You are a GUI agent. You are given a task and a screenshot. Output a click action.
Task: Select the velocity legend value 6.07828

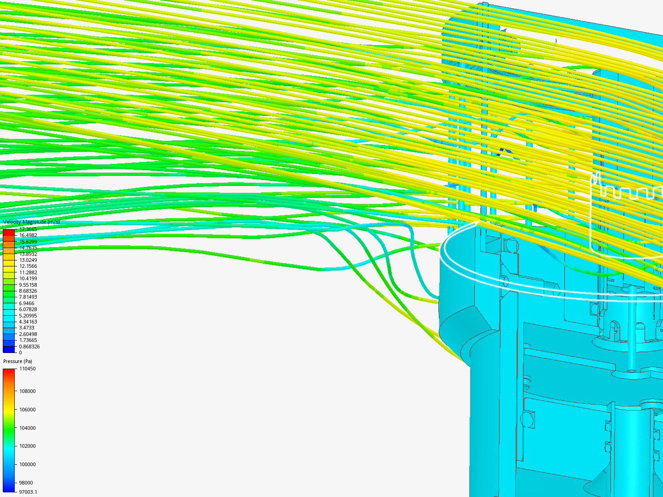[28, 309]
